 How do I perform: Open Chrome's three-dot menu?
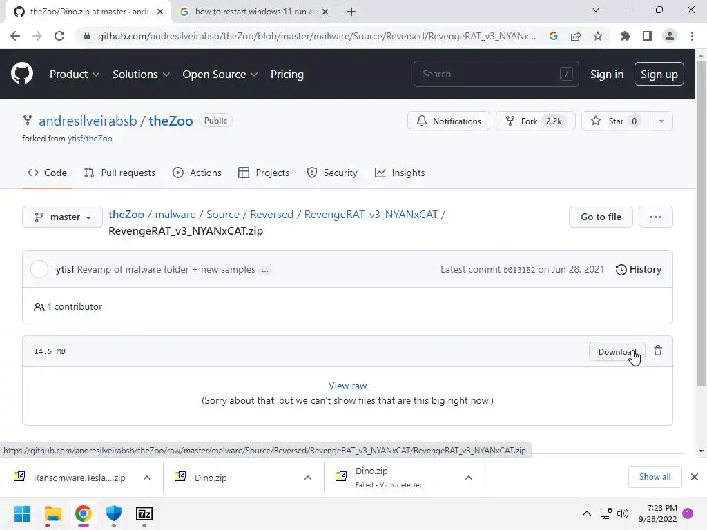coord(692,36)
